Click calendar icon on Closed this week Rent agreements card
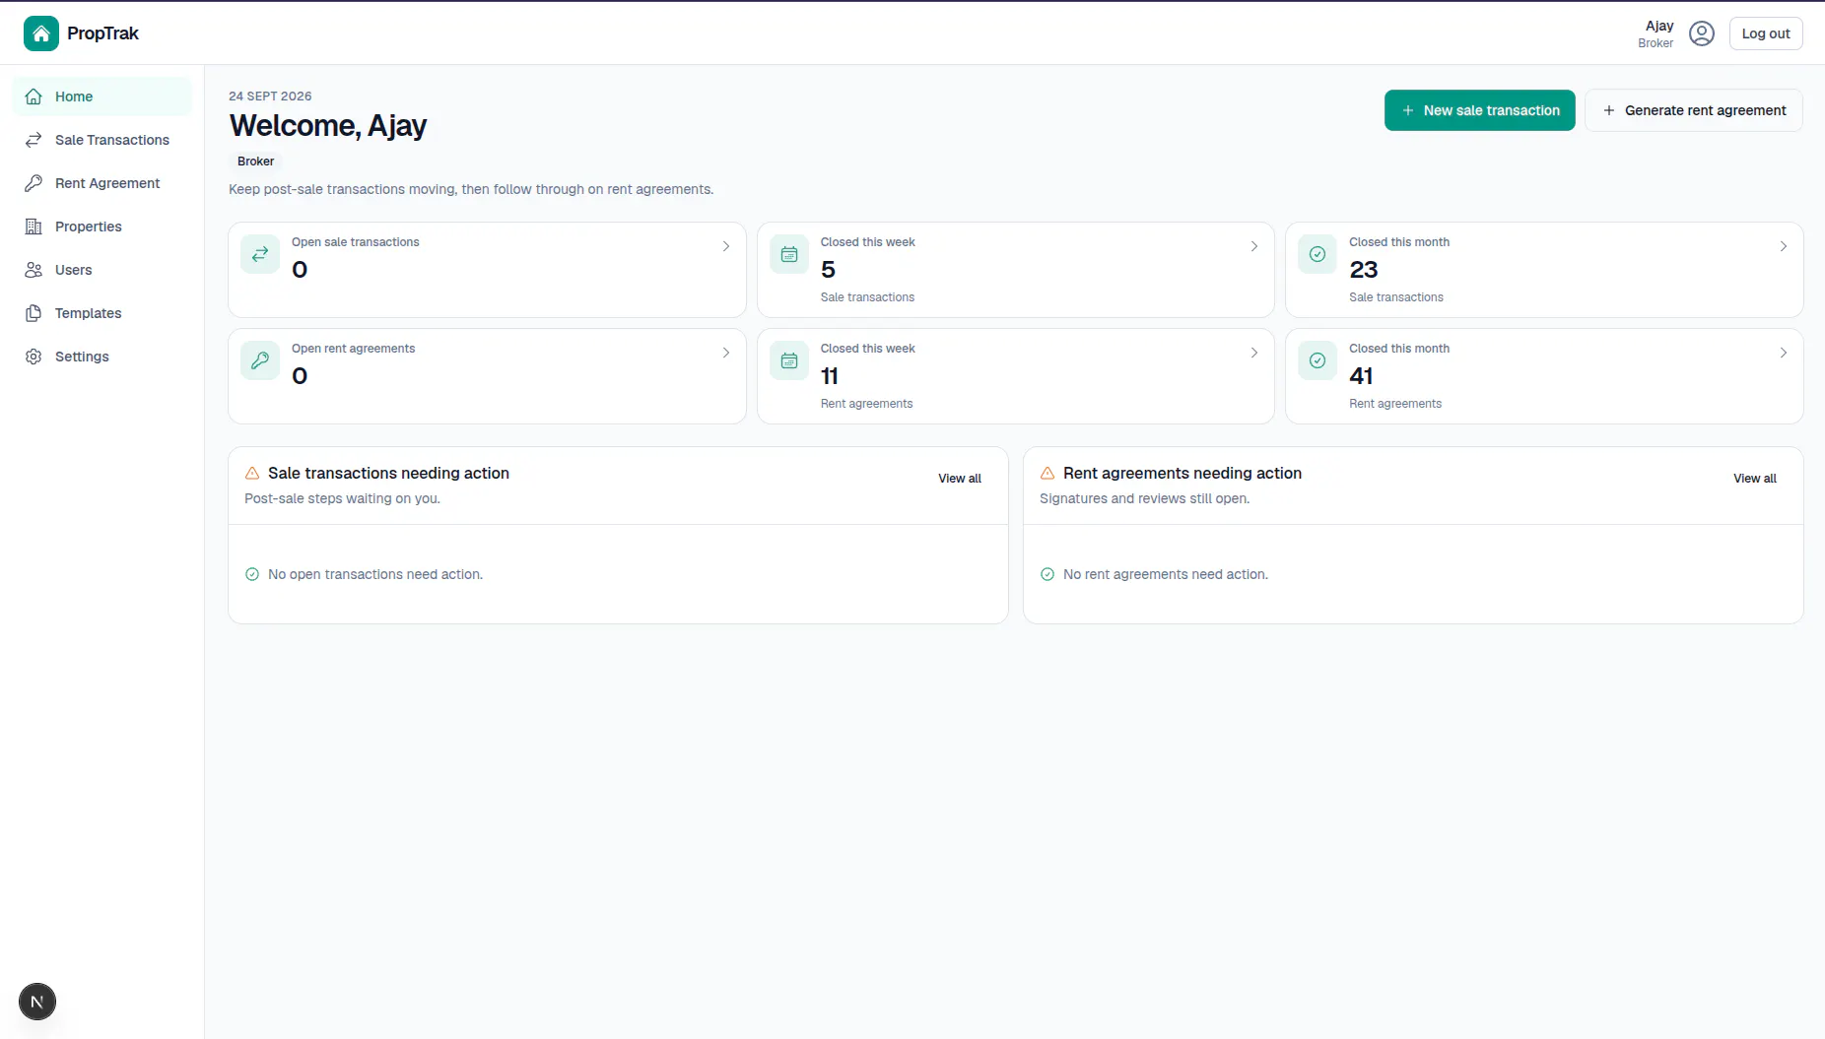This screenshot has width=1825, height=1039. tap(789, 360)
